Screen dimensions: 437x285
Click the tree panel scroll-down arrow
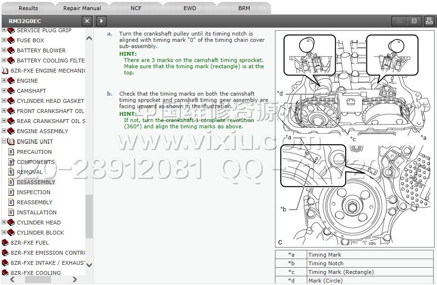[89, 264]
